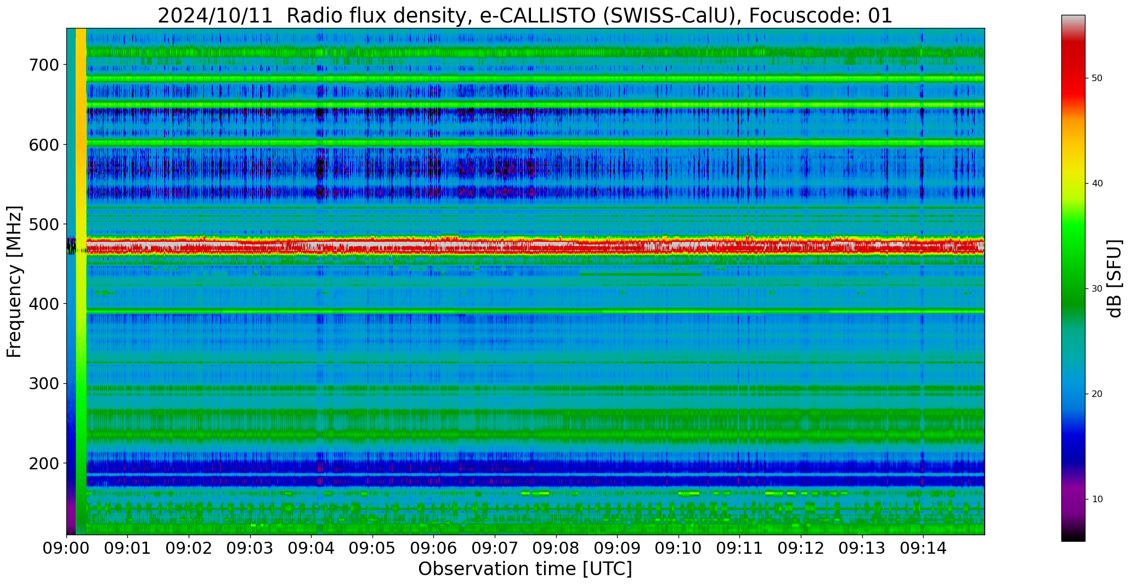Click the 300 frequency tick label
Screen dimensions: 1131x585
tap(43, 383)
